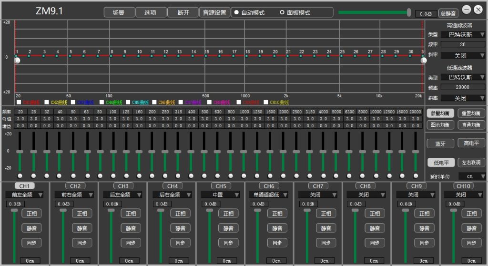Viewport: 488px width, 266px height.
Task: Toggle the CH4曲线 checkbox
Action: (102, 102)
